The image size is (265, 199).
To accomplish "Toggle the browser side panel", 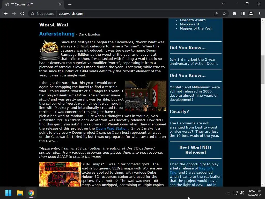I will coord(243,13).
